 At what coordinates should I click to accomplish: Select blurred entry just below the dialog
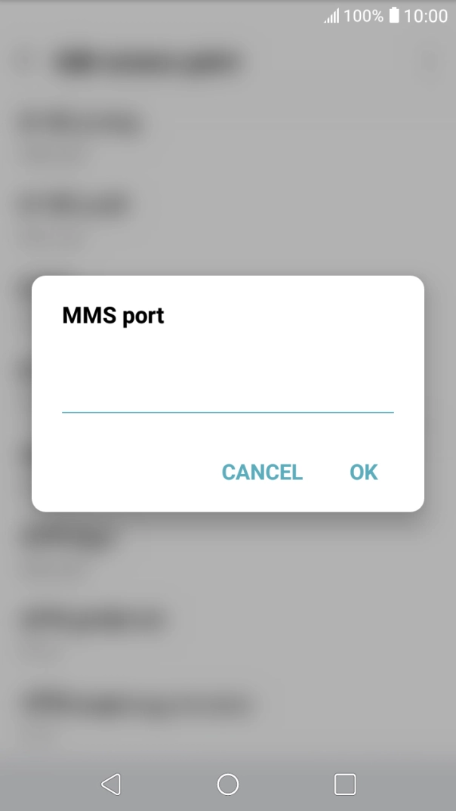[228, 548]
